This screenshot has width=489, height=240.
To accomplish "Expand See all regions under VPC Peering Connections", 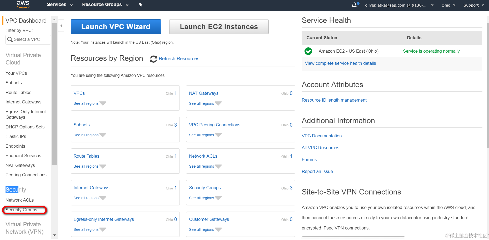I will coord(205,135).
